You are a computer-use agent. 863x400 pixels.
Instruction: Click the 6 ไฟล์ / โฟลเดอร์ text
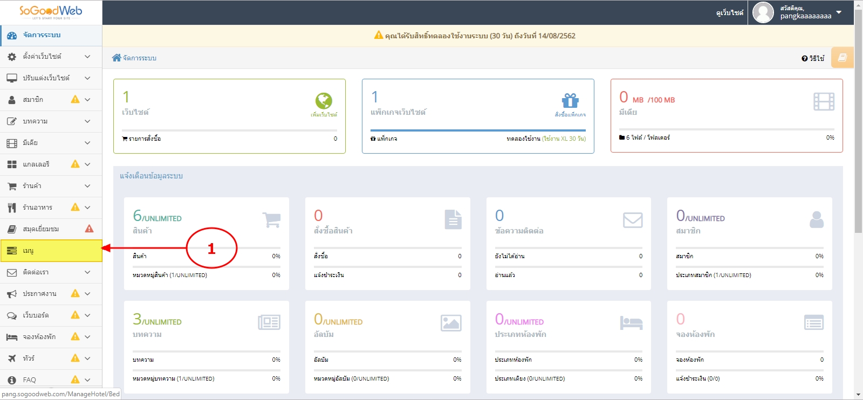[x=645, y=137]
